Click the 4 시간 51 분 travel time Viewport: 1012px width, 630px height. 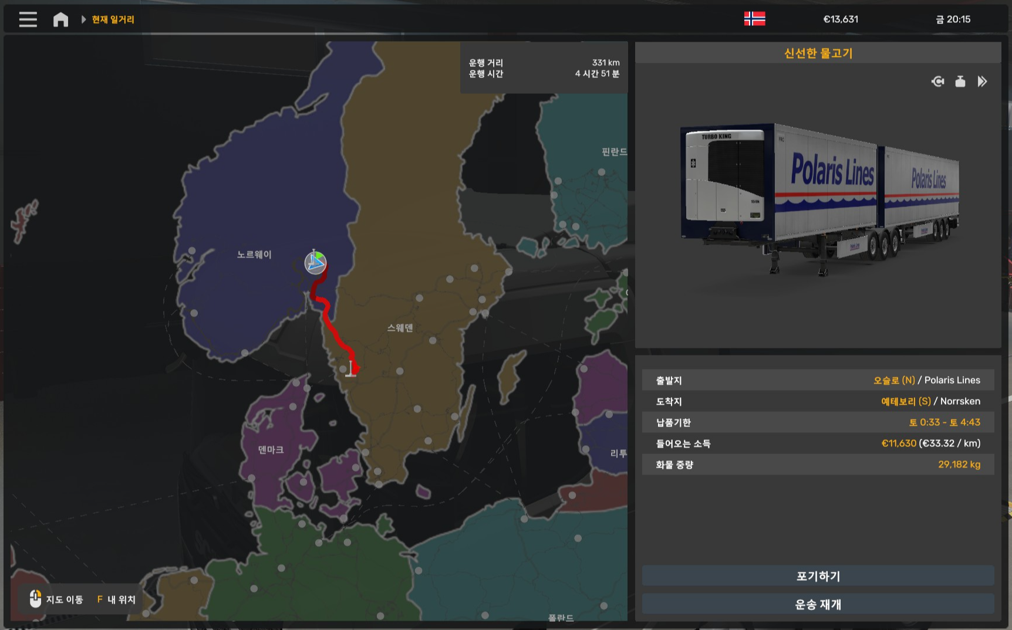coord(597,74)
